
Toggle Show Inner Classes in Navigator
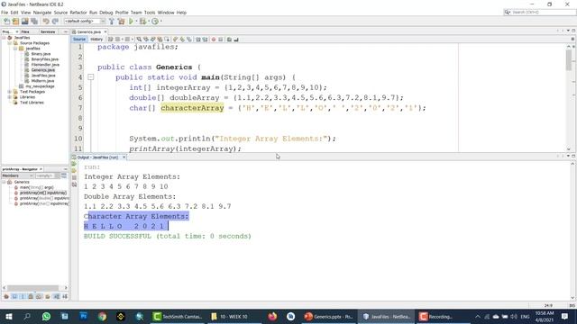[x=39, y=296]
